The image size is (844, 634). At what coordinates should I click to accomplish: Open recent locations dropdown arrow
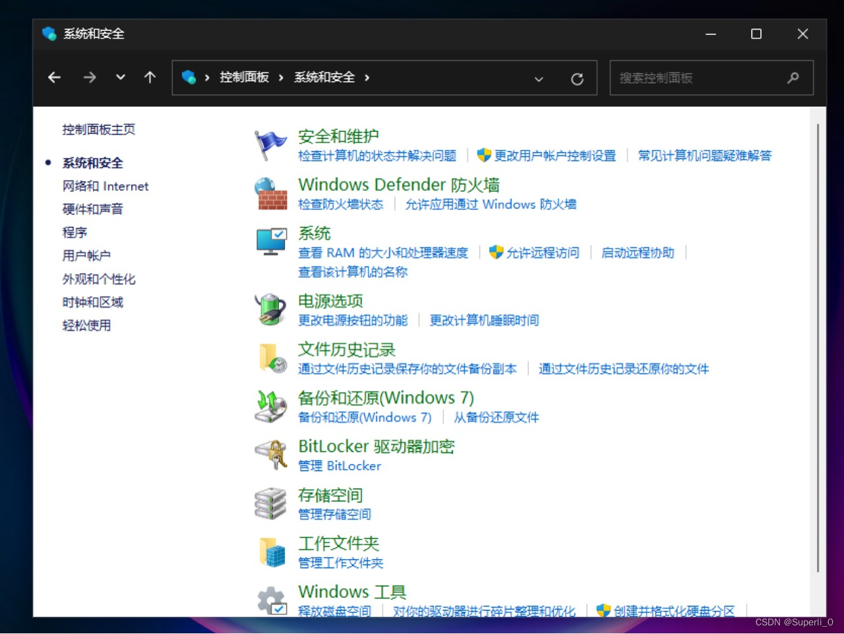[x=120, y=78]
